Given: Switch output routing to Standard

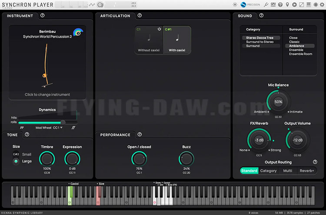Looking at the screenshot, I should [249, 171].
